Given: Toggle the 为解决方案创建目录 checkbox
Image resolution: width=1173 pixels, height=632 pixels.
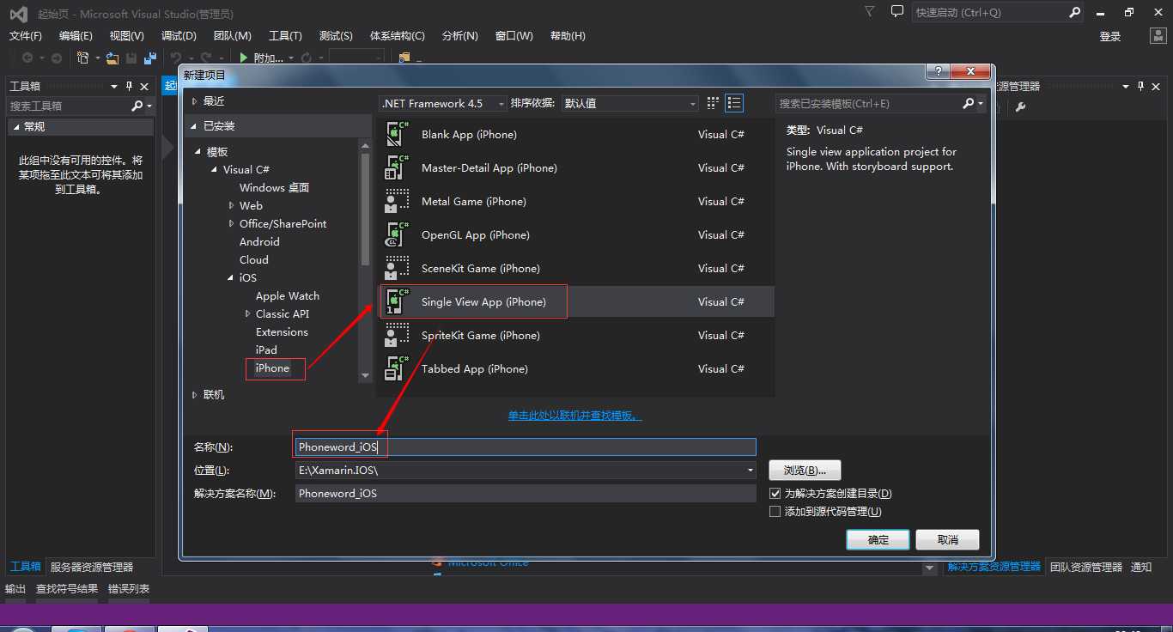Looking at the screenshot, I should click(x=775, y=494).
